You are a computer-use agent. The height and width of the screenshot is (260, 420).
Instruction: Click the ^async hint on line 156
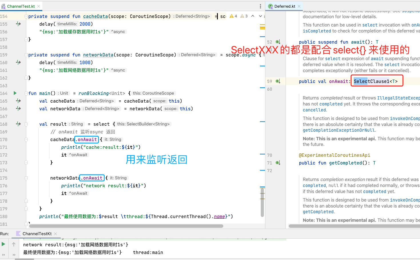118,32
